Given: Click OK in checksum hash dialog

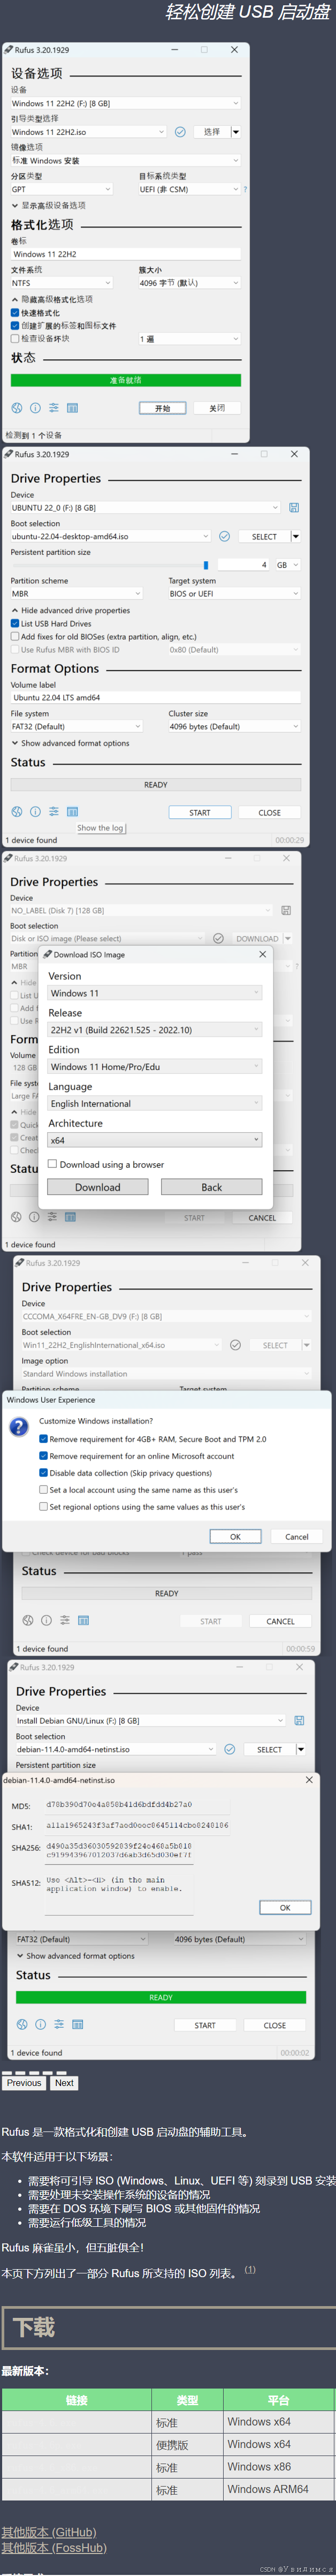Looking at the screenshot, I should pyautogui.click(x=285, y=1907).
